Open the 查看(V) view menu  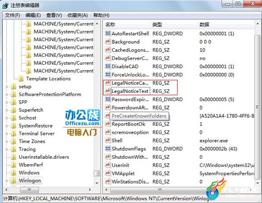click(54, 15)
